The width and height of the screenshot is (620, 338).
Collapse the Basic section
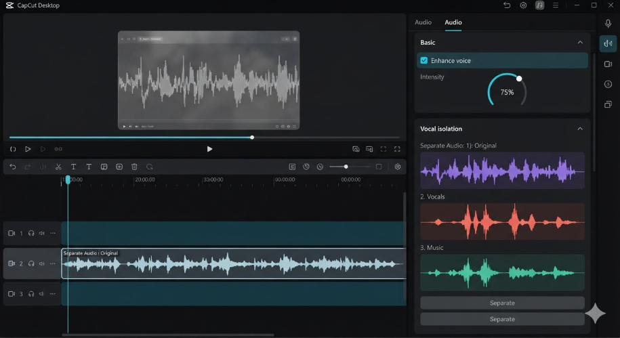[580, 42]
